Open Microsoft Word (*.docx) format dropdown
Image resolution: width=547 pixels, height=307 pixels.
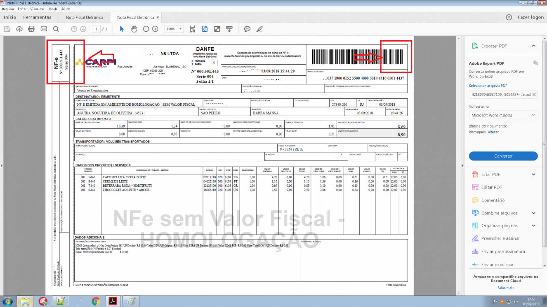click(503, 115)
